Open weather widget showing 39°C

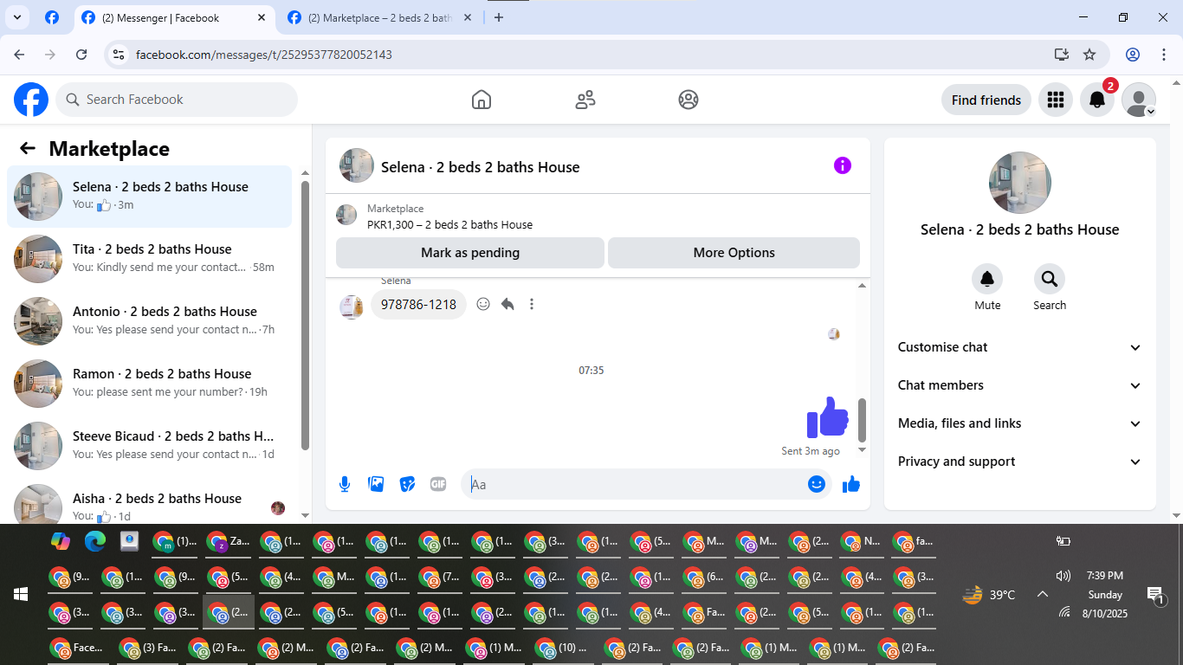(989, 595)
